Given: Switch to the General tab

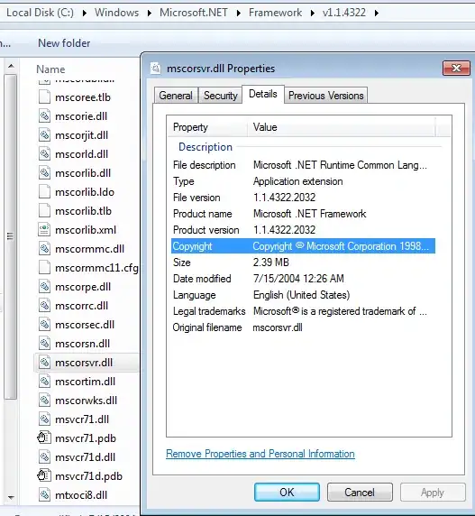Looking at the screenshot, I should point(176,96).
